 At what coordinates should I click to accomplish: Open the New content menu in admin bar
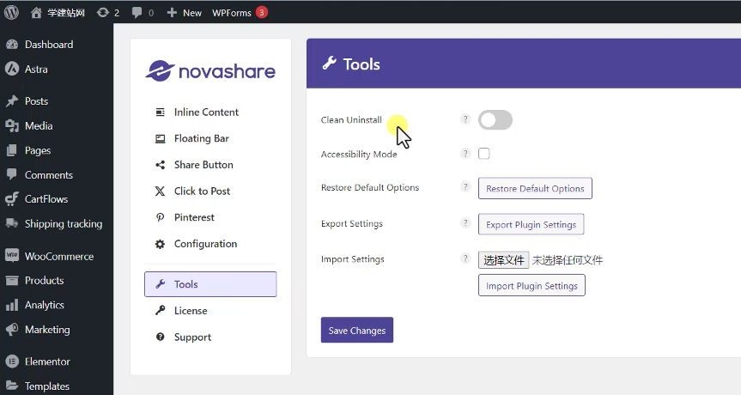click(184, 13)
